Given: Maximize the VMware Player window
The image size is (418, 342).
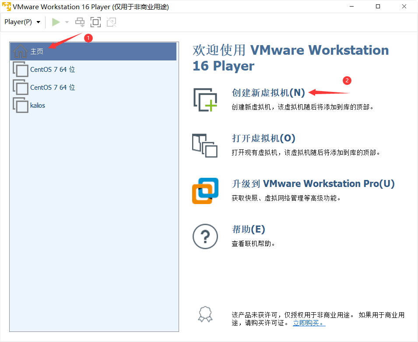Looking at the screenshot, I should 378,7.
